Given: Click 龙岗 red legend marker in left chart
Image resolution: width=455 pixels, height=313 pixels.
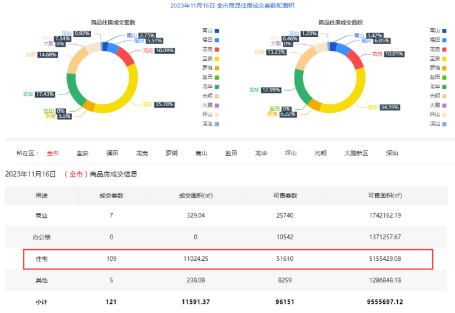Looking at the screenshot, I should pyautogui.click(x=217, y=49).
